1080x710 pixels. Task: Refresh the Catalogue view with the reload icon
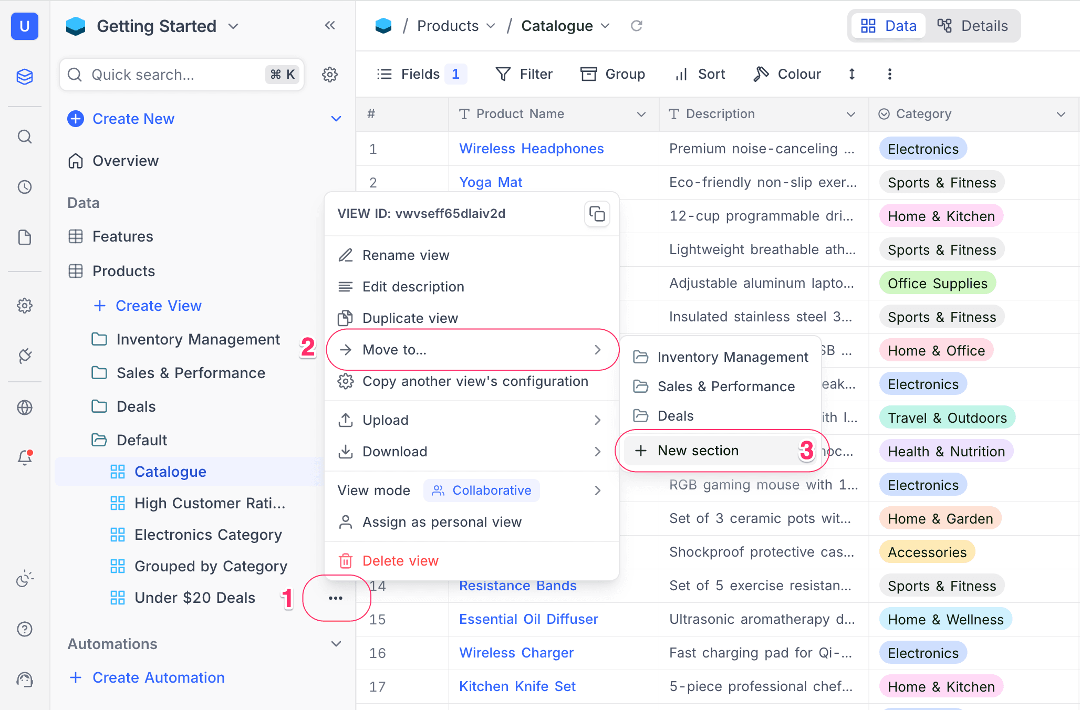637,25
